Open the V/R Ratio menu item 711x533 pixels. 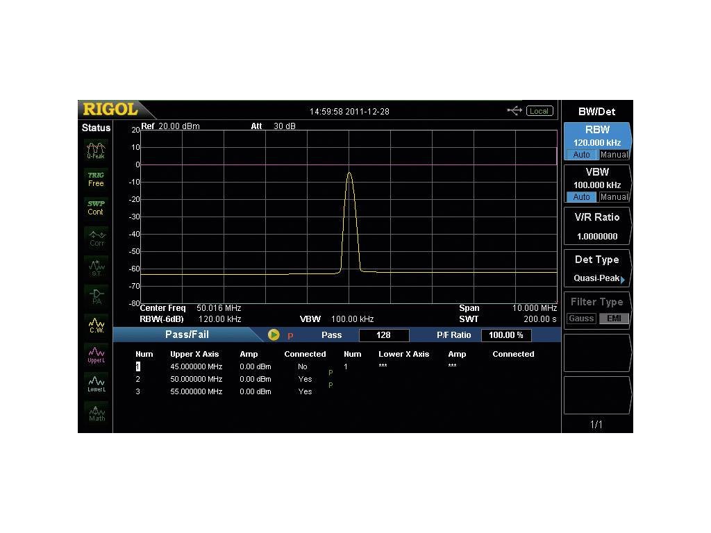597,226
